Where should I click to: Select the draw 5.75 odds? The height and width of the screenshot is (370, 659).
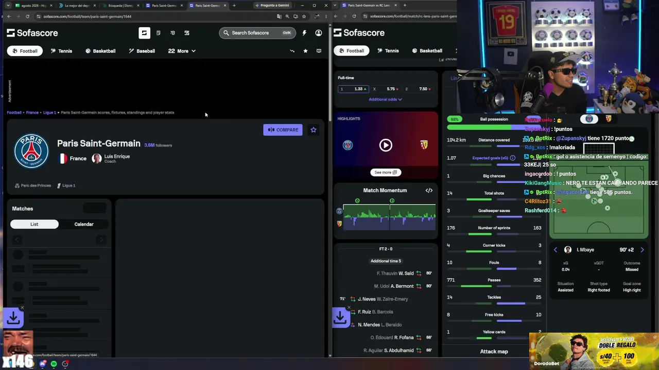pos(386,89)
